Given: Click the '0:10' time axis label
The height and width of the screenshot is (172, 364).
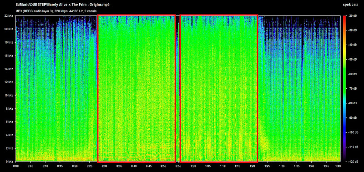Looking at the screenshot, I should (x=45, y=166).
